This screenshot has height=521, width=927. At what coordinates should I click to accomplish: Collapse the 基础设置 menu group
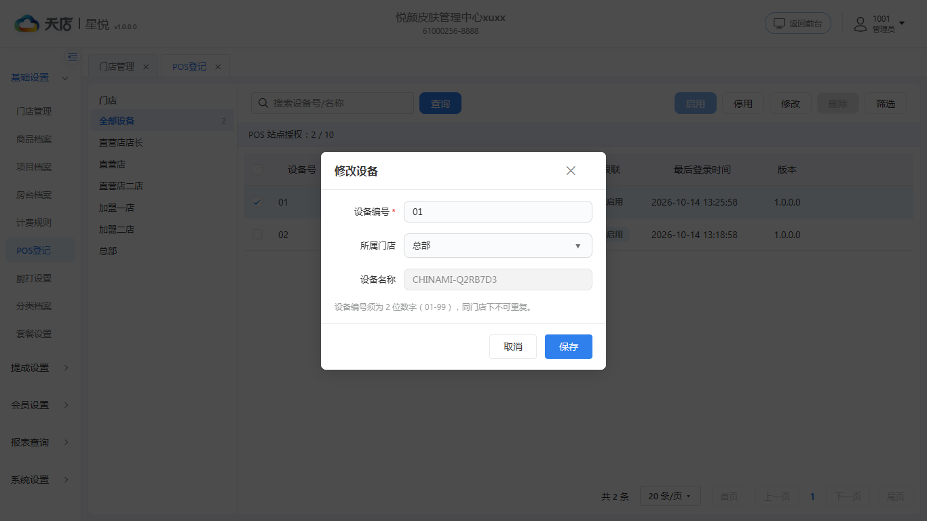tap(39, 77)
